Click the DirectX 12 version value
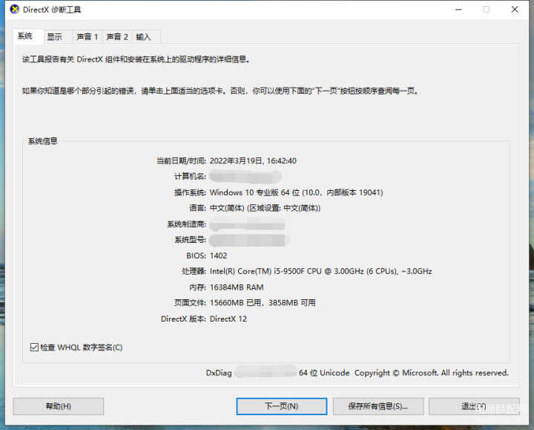Screen dimensions: 534x430 [x=228, y=319]
